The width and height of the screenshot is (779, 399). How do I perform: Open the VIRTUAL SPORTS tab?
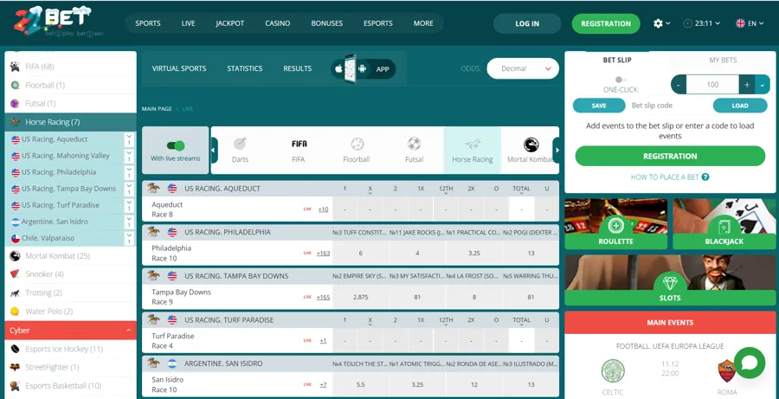pyautogui.click(x=179, y=68)
